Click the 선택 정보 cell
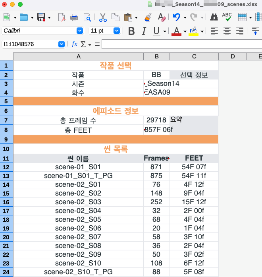This screenshot has width=262, height=277. [194, 75]
